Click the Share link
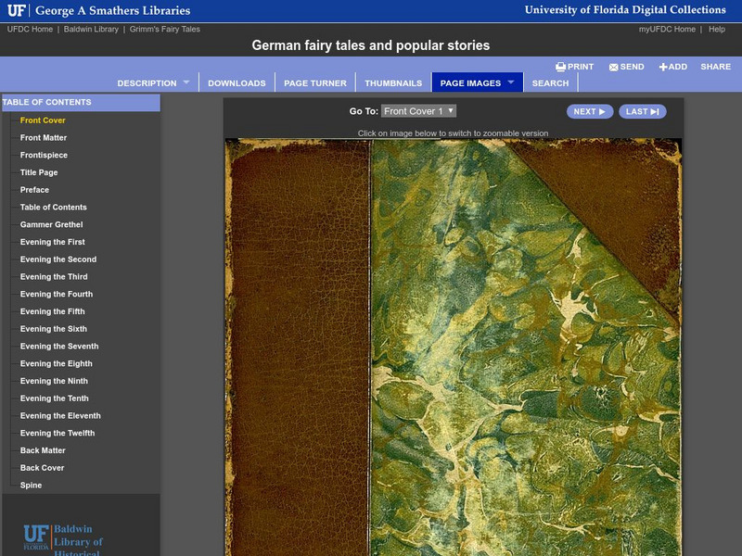 coord(715,67)
